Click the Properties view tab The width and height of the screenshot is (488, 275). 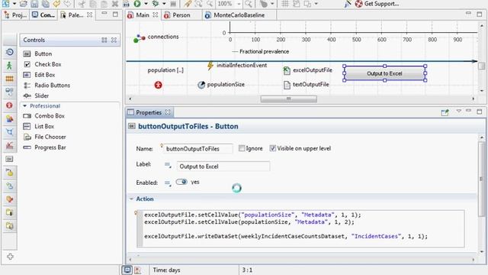pyautogui.click(x=149, y=112)
